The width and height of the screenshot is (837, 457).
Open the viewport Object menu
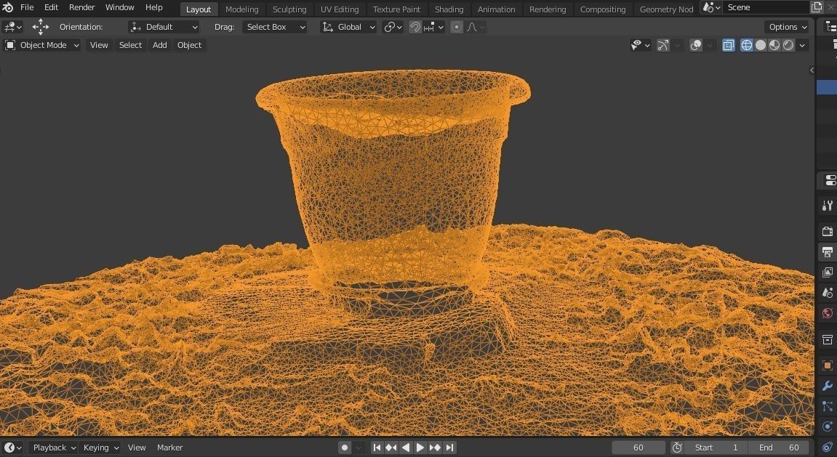[190, 45]
